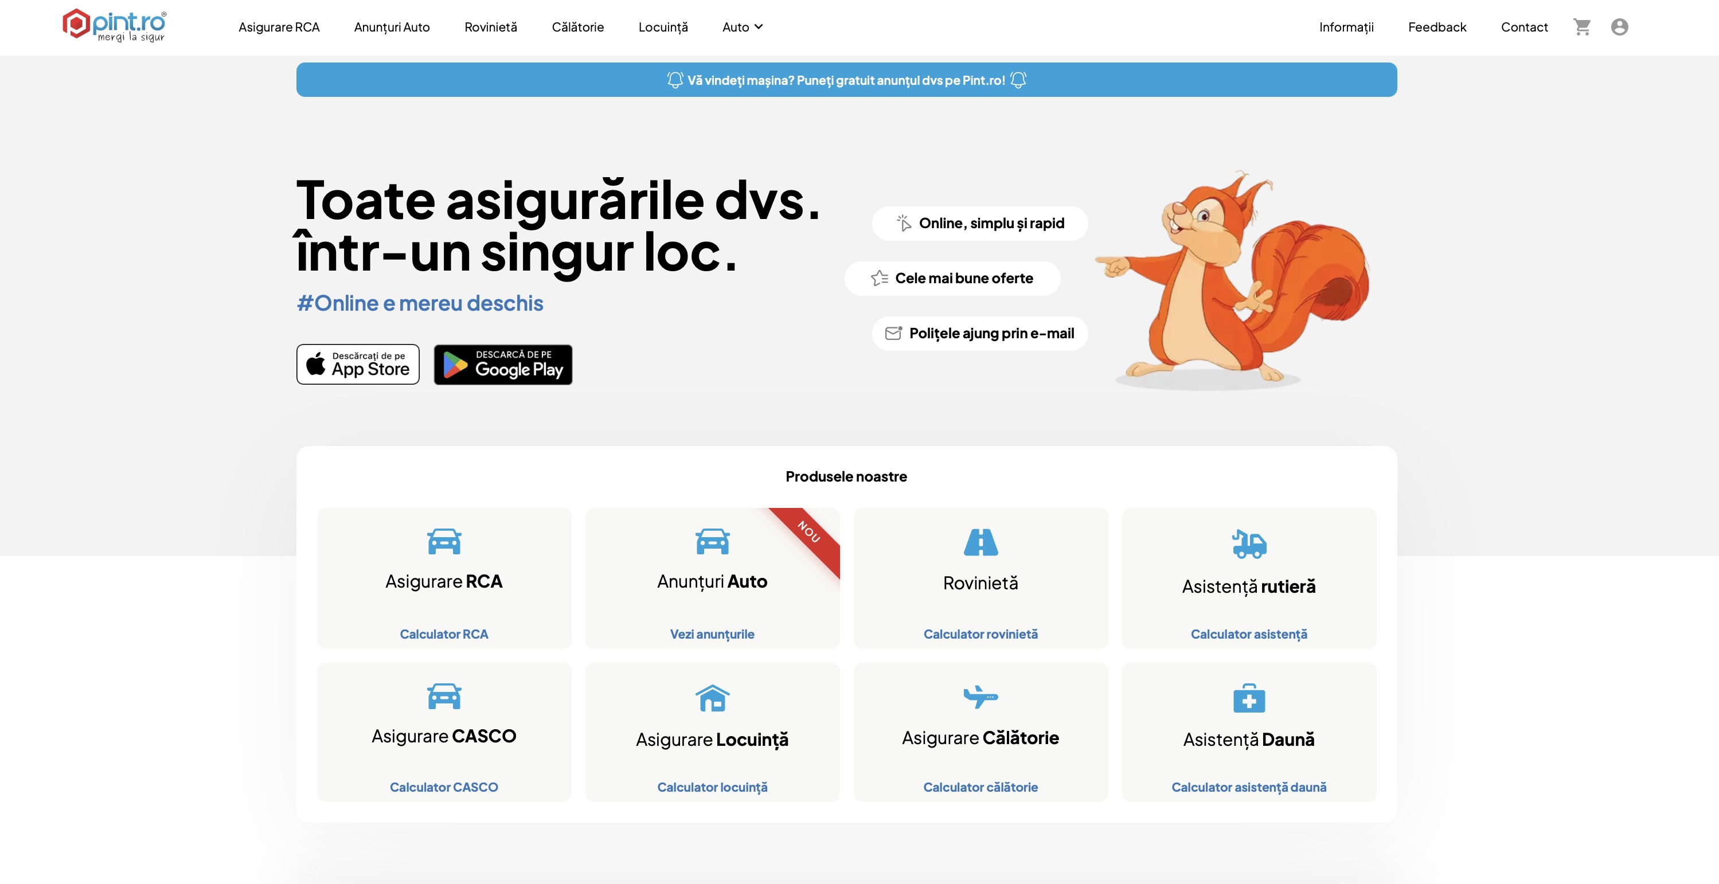Screen dimensions: 1719x884
Task: Click the NOU ribbon on Anunțuri Auto card
Action: [x=809, y=532]
